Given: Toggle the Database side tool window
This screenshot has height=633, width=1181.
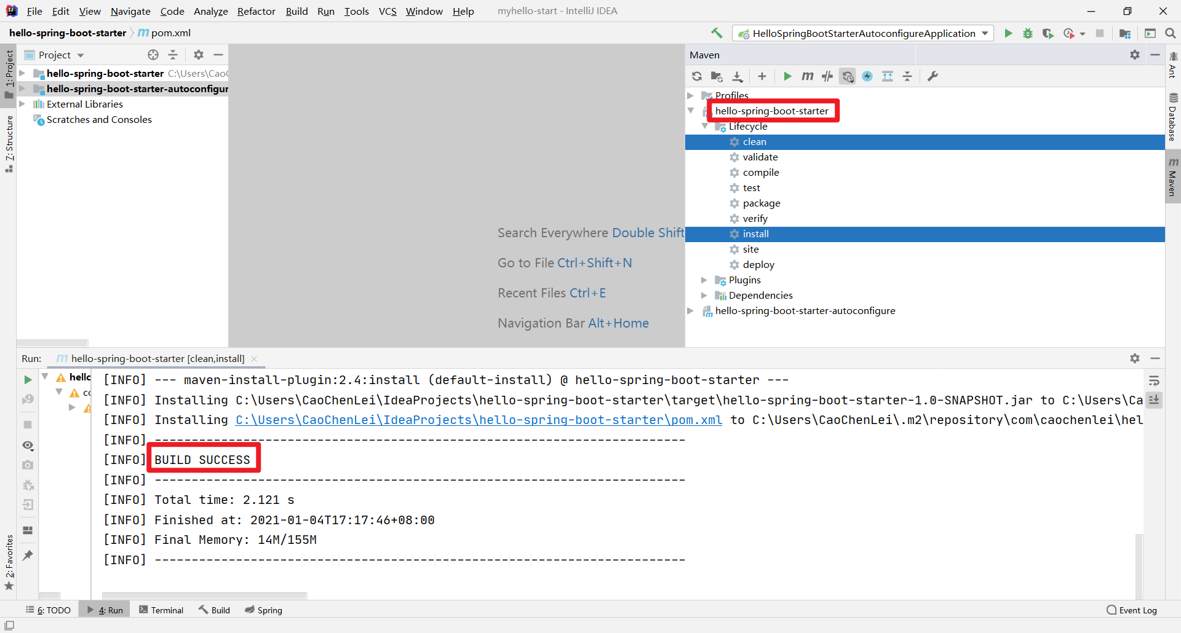Looking at the screenshot, I should (1173, 117).
